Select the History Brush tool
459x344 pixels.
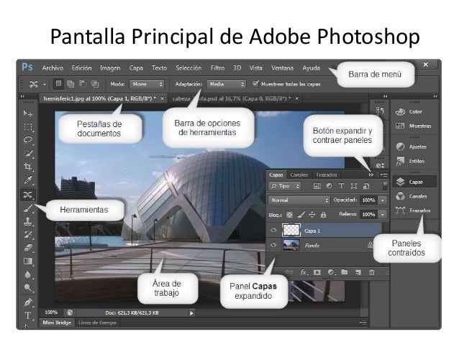coord(28,234)
